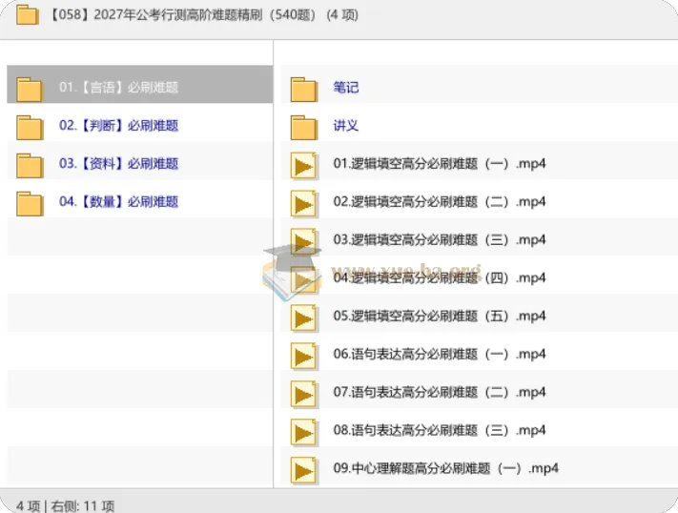This screenshot has width=678, height=513.
Task: Select file 09.中心理解题高分必刷难题（一）.mp4
Action: pyautogui.click(x=446, y=468)
